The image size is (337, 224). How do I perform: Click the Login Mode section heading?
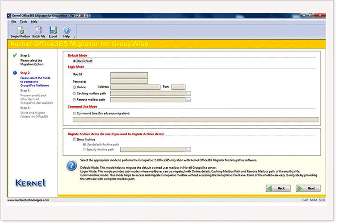pos(76,67)
